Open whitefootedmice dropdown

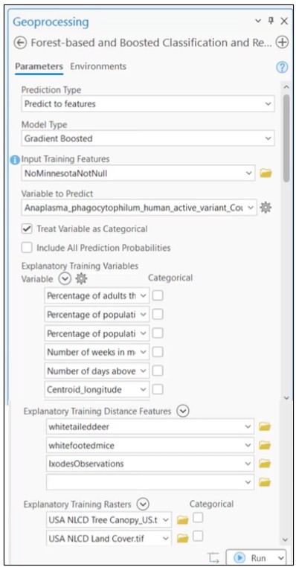click(x=248, y=445)
